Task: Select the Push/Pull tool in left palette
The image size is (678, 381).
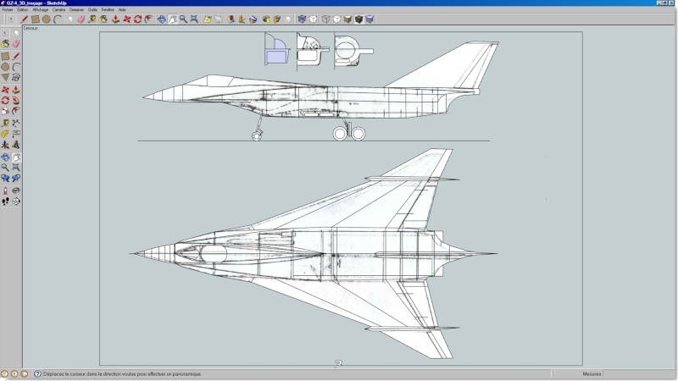Action: tap(16, 90)
